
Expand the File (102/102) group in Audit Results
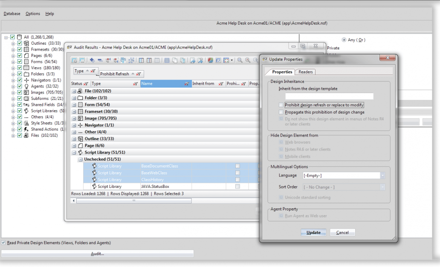74,91
